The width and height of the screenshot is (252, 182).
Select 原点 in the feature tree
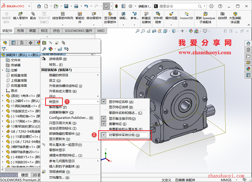pyautogui.click(x=14, y=90)
